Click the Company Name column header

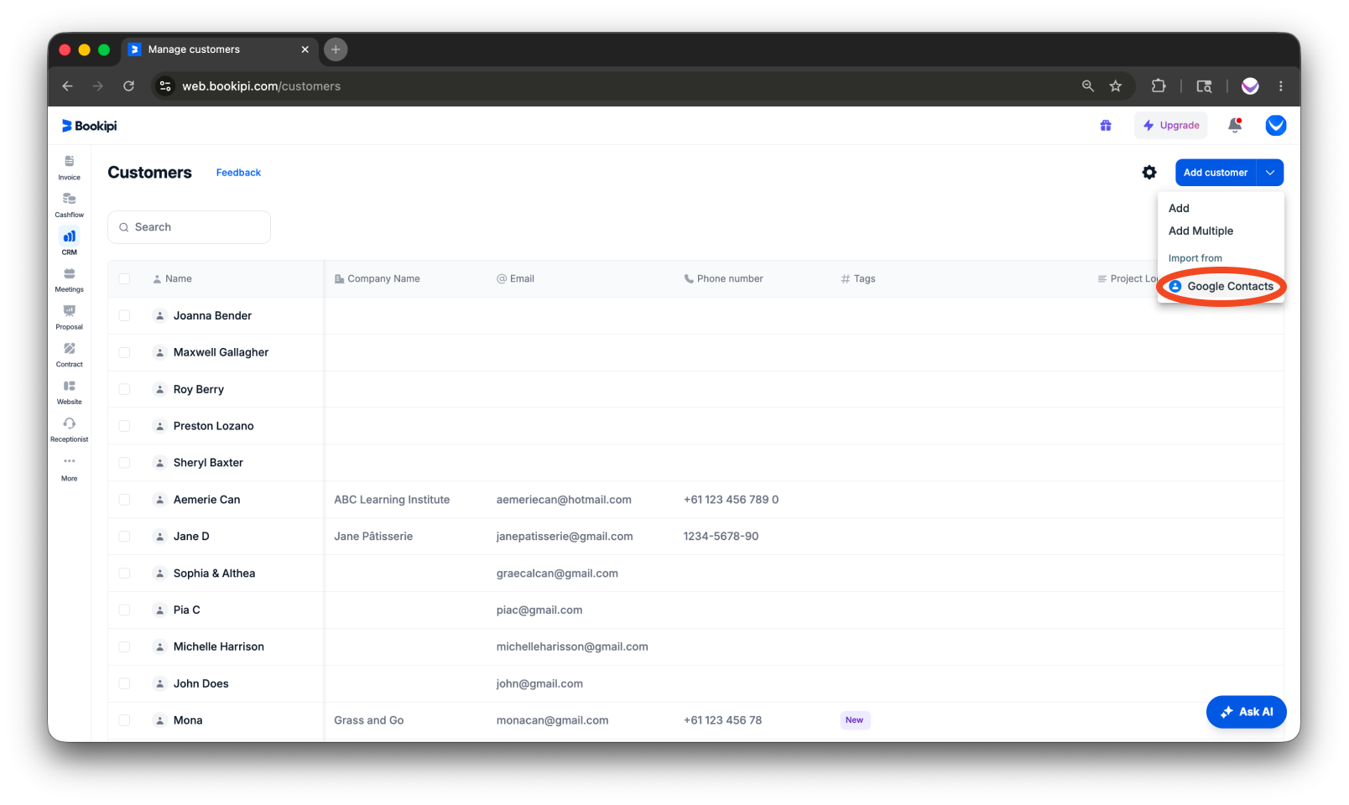click(x=377, y=279)
